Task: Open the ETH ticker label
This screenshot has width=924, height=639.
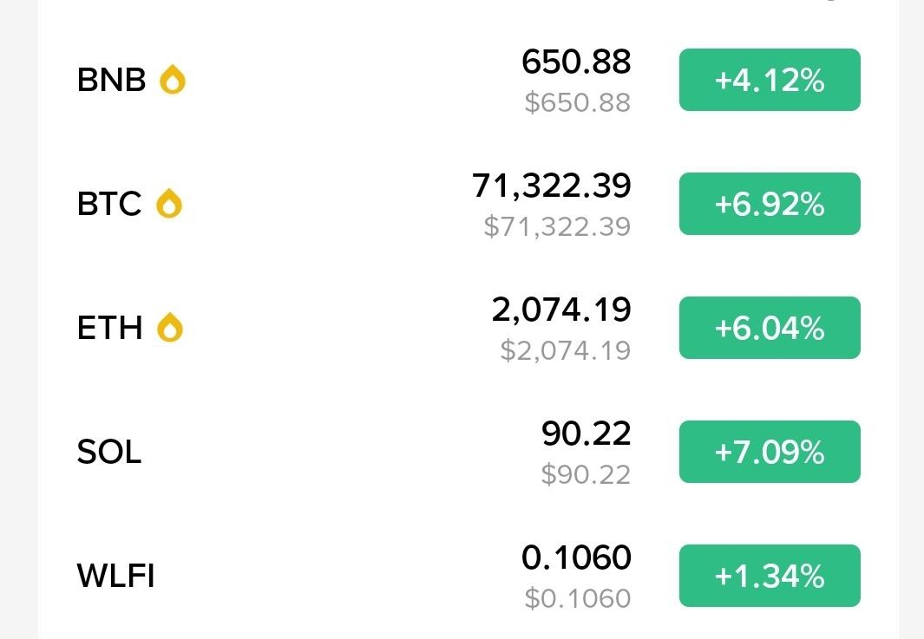Action: pos(109,328)
